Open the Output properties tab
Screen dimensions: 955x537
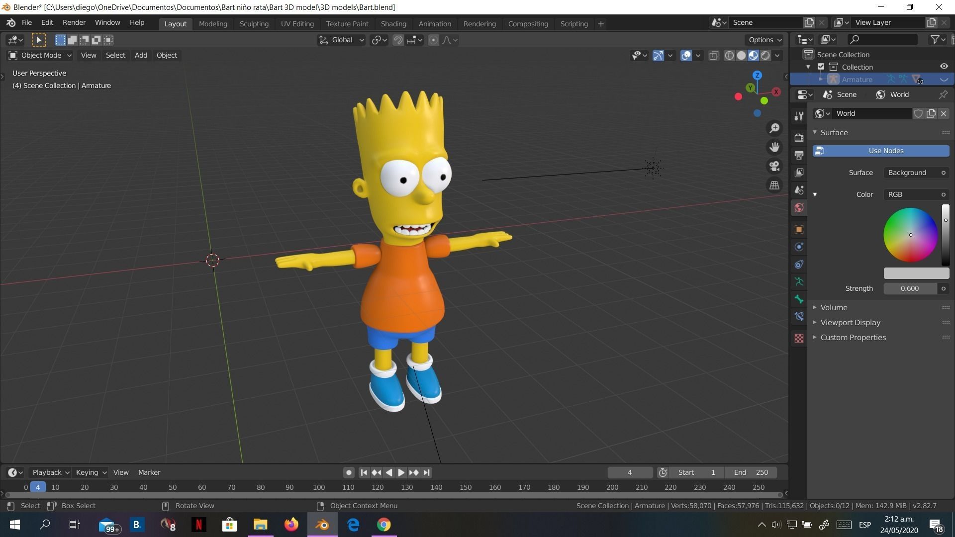pos(799,155)
